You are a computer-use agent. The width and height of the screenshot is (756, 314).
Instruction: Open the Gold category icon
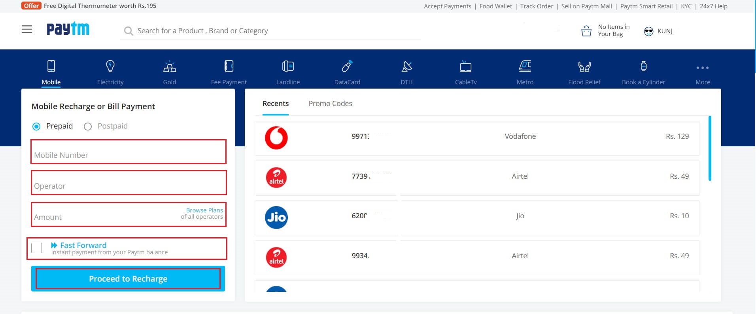(x=170, y=66)
